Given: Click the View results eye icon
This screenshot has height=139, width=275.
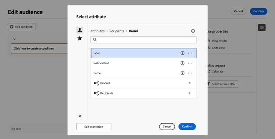Looking at the screenshot, I should (209, 41).
